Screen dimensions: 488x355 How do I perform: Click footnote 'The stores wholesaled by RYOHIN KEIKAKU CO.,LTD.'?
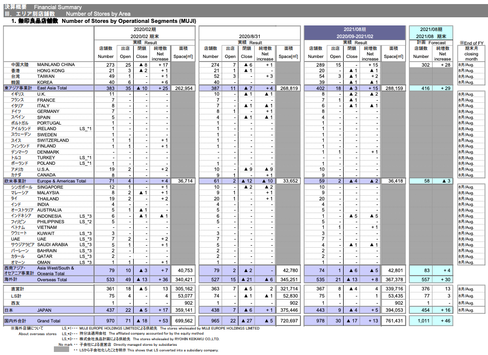coord(176,339)
